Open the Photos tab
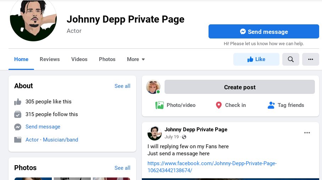322x180 pixels. (107, 59)
